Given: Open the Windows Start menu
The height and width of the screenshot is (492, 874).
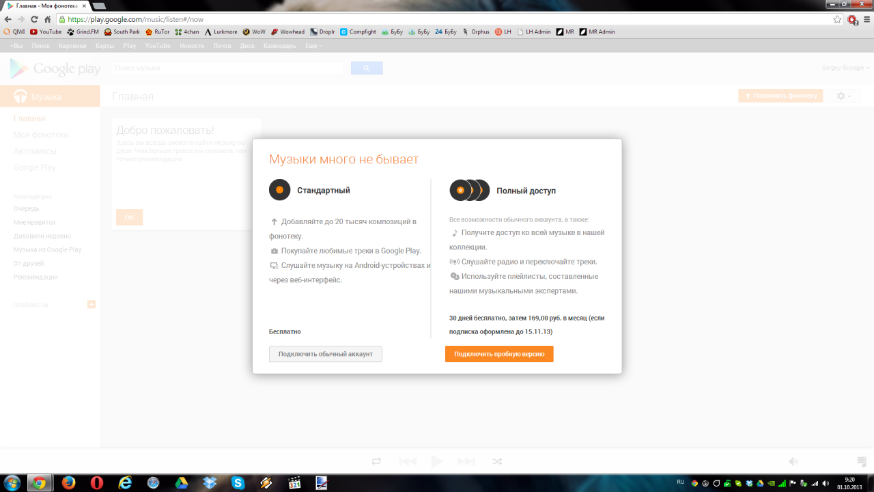Looking at the screenshot, I should 12,482.
